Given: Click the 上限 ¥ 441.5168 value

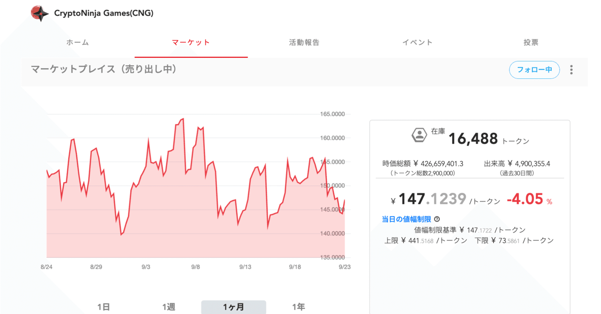Looking at the screenshot, I should click(426, 240).
